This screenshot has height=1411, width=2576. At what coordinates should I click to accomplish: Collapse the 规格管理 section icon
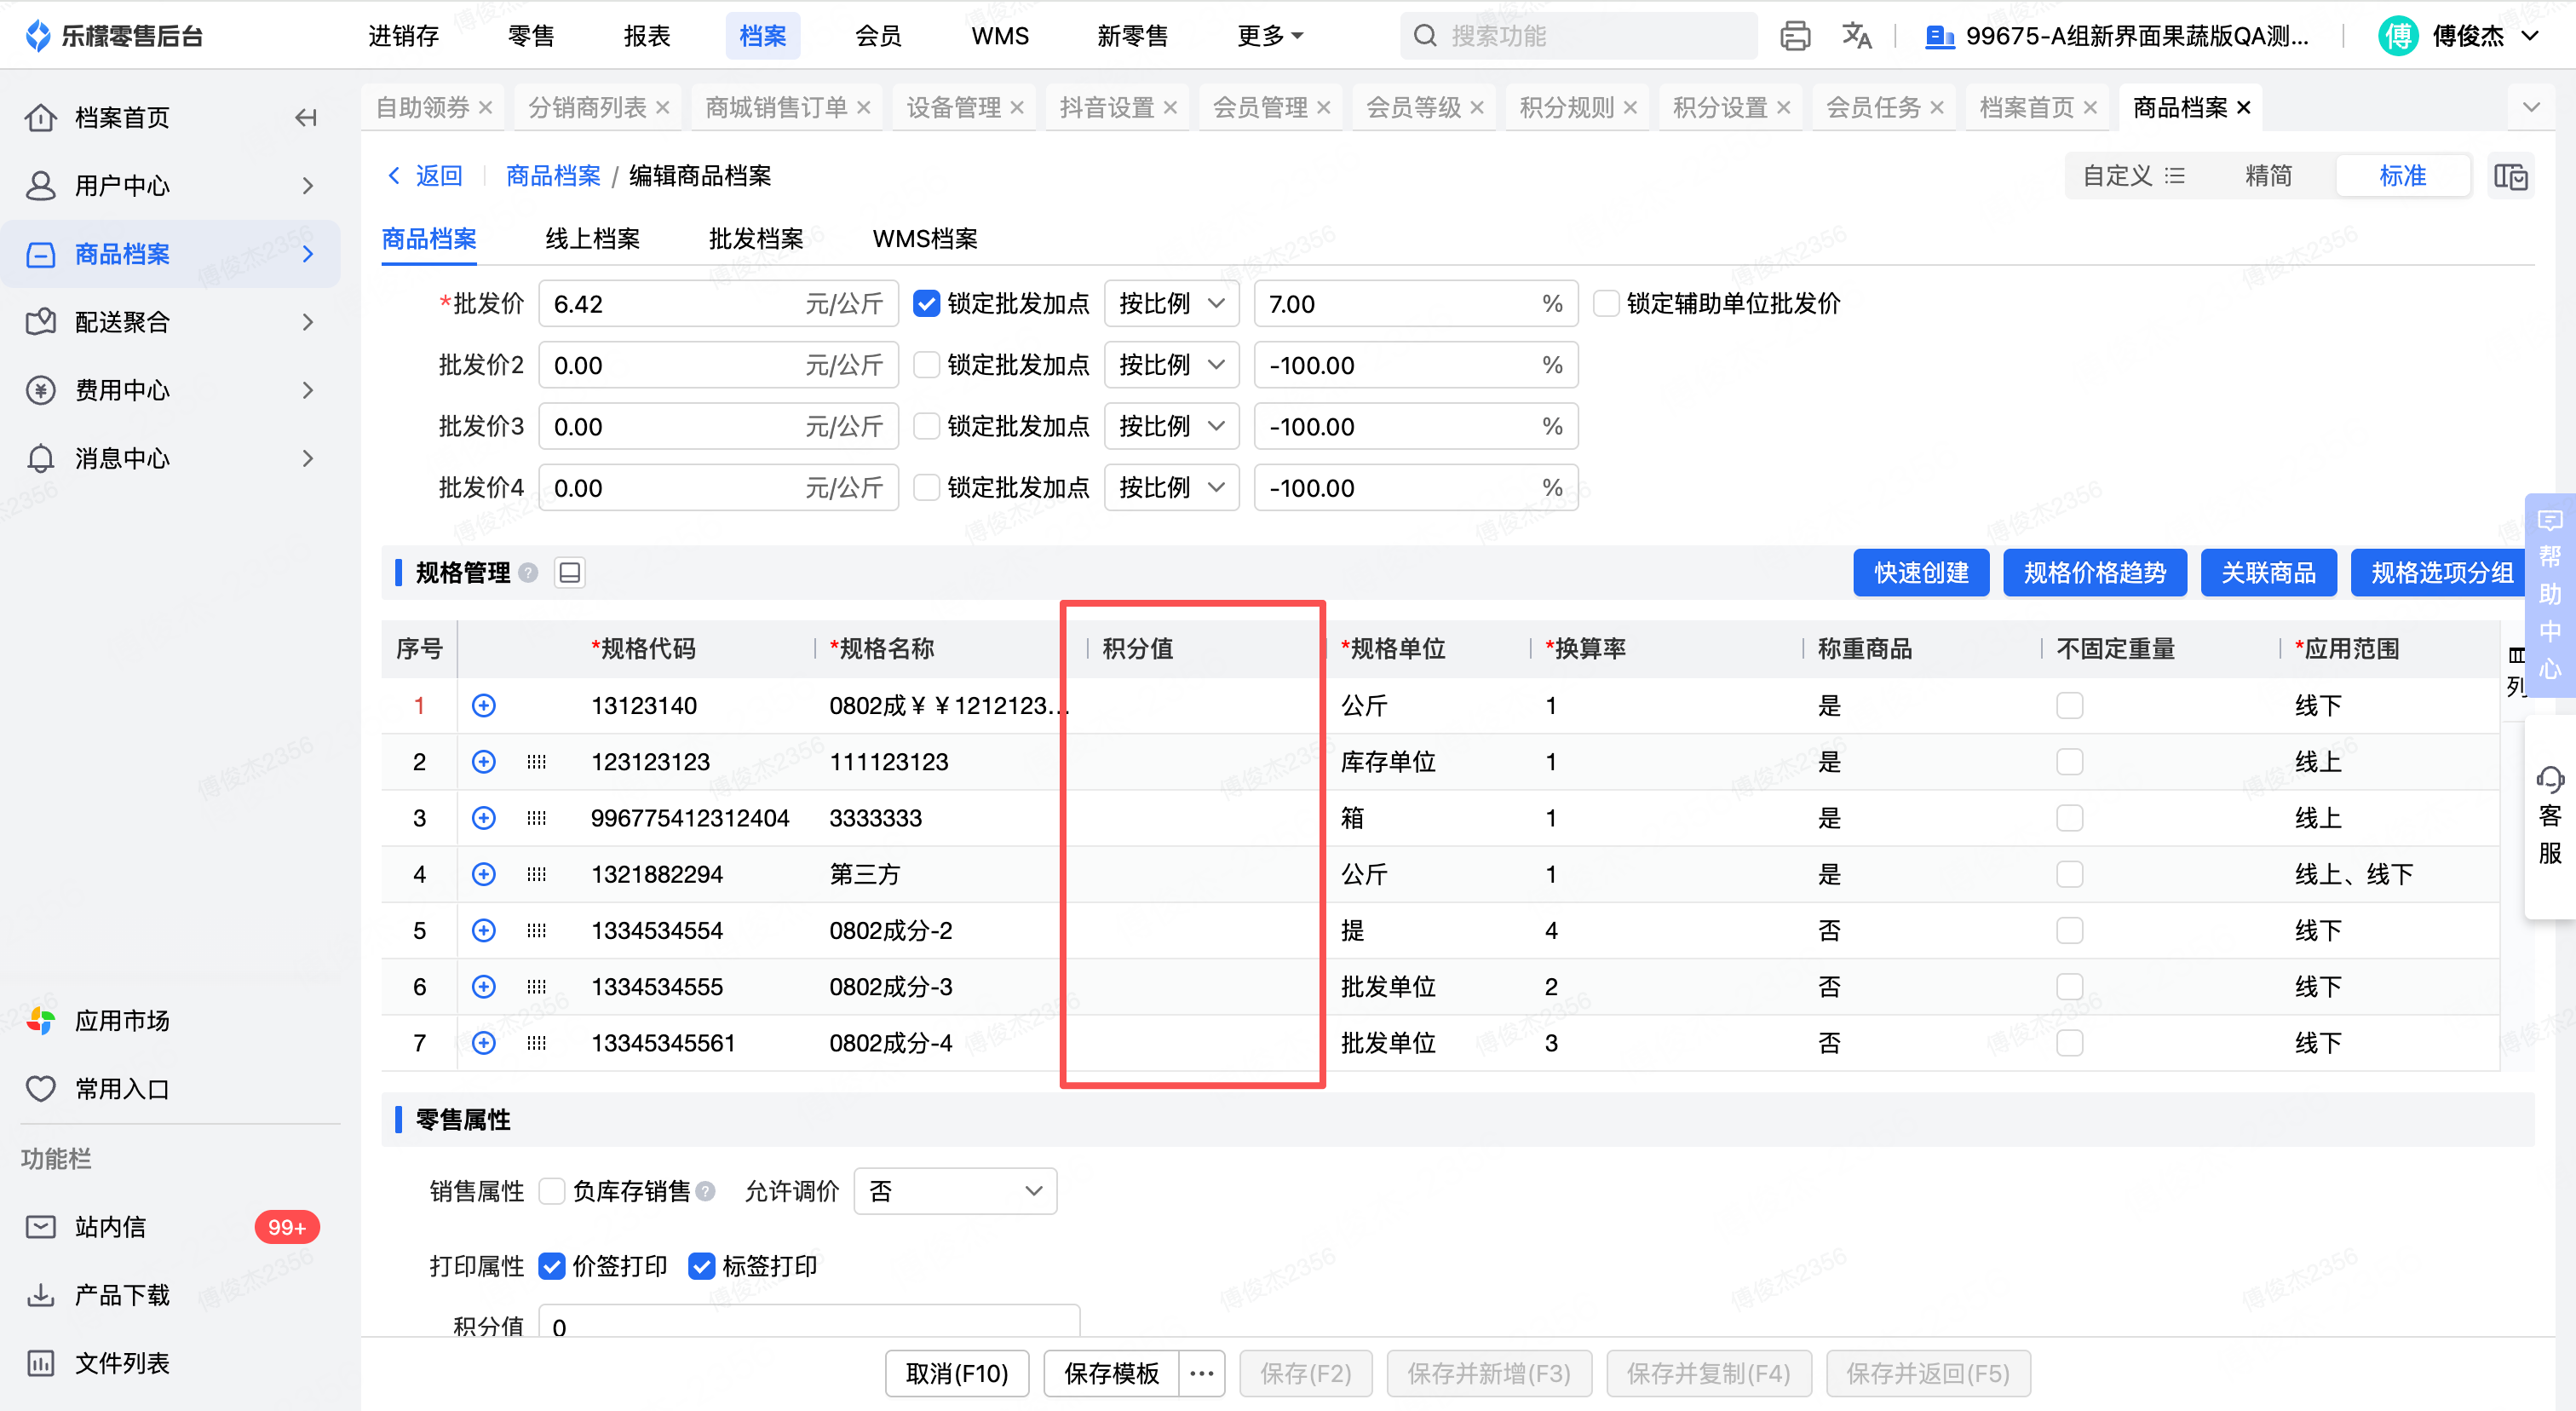pyautogui.click(x=570, y=573)
